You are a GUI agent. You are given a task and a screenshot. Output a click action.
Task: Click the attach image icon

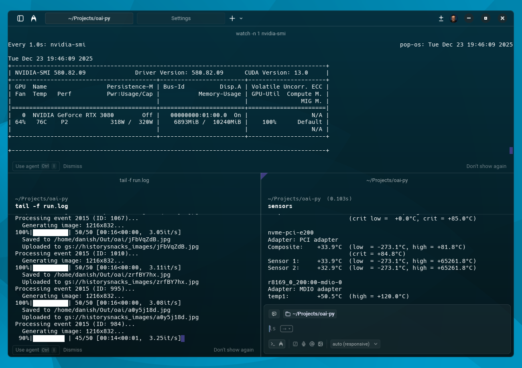pyautogui.click(x=320, y=344)
